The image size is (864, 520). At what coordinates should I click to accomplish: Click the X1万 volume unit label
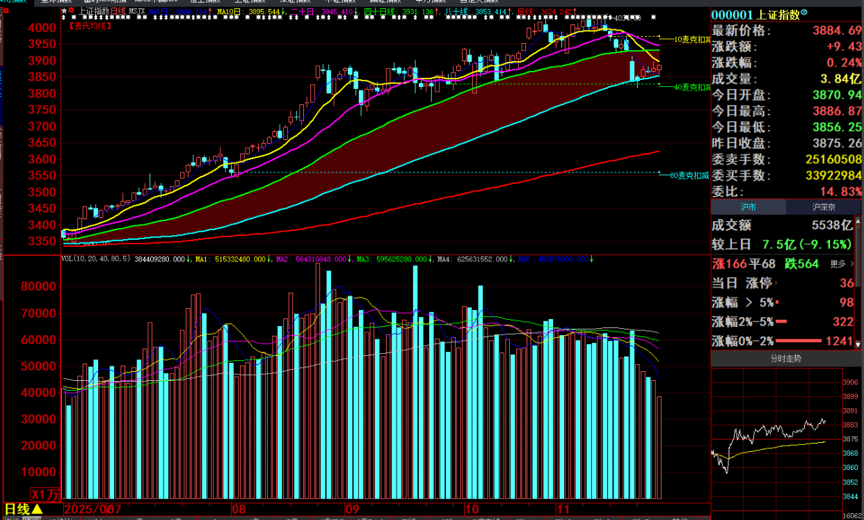click(x=46, y=494)
